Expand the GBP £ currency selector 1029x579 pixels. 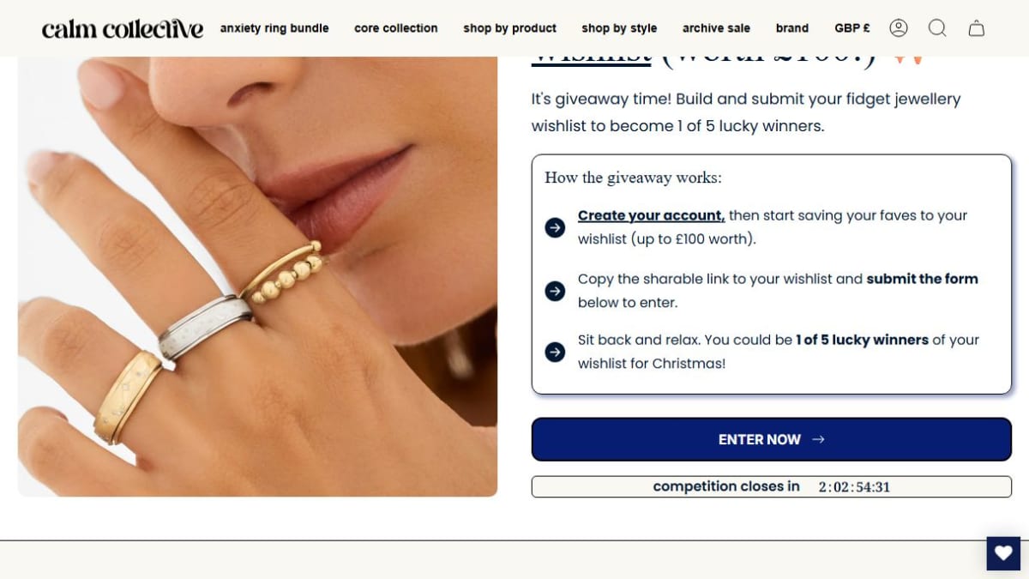tap(852, 28)
